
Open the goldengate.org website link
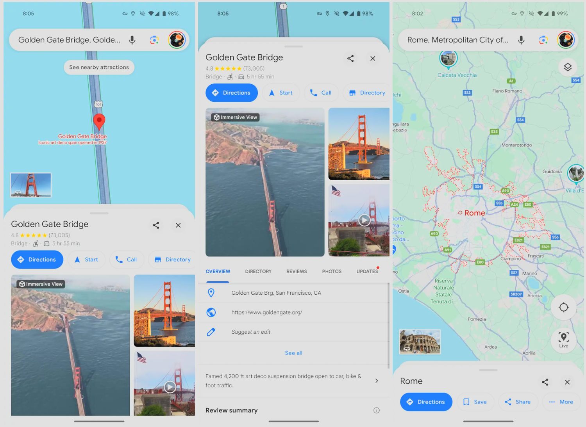pos(266,312)
